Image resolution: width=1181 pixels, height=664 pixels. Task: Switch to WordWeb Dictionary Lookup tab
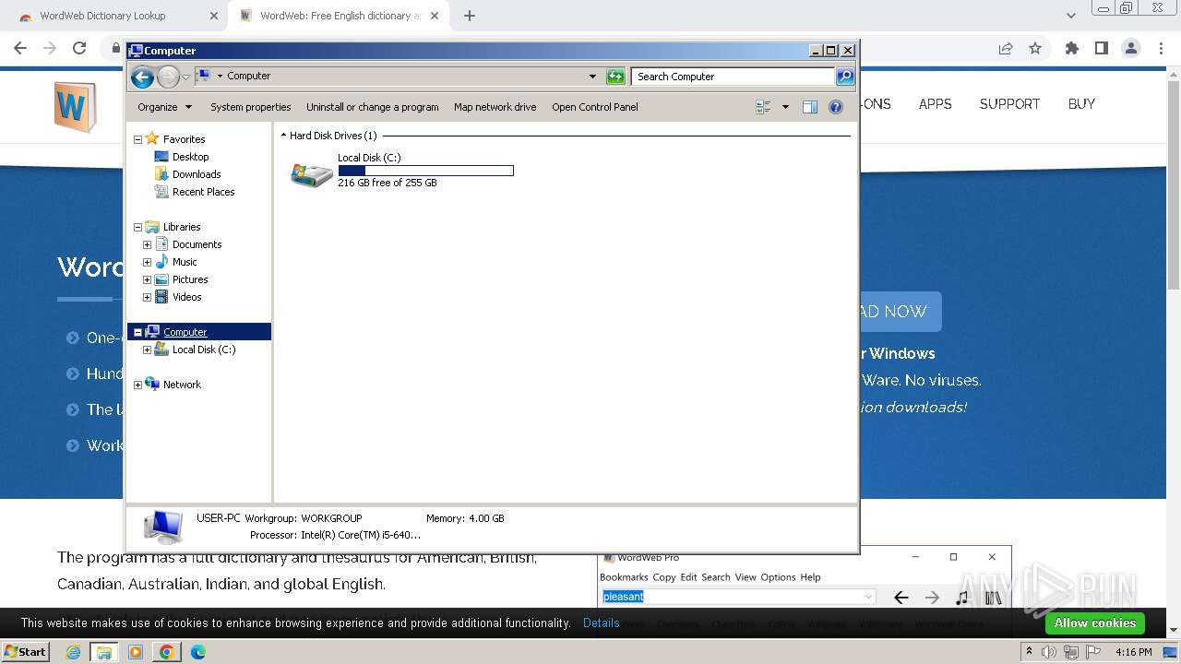102,16
